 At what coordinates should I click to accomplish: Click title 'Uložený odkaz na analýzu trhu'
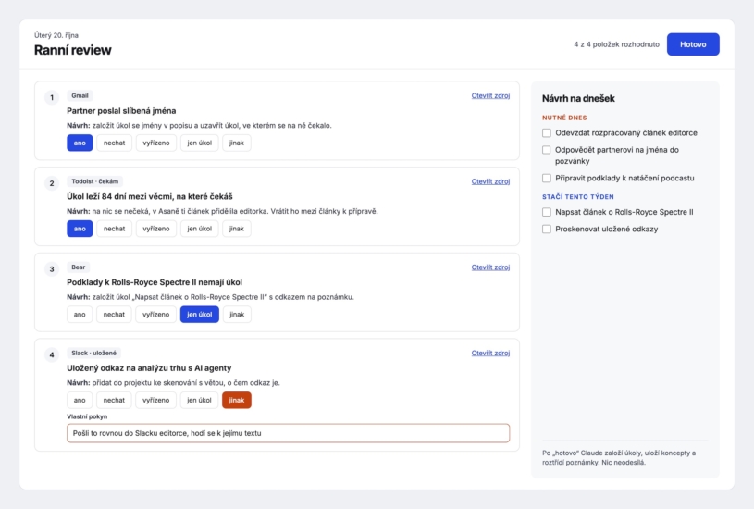149,367
